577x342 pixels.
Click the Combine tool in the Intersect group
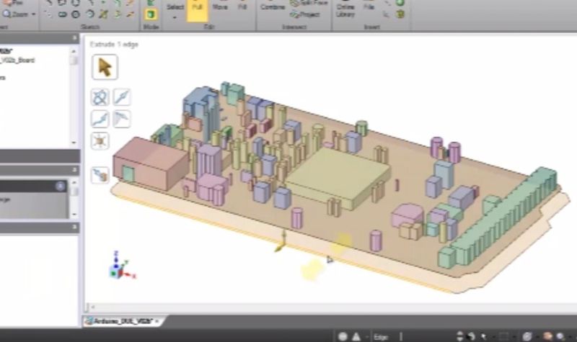(273, 6)
